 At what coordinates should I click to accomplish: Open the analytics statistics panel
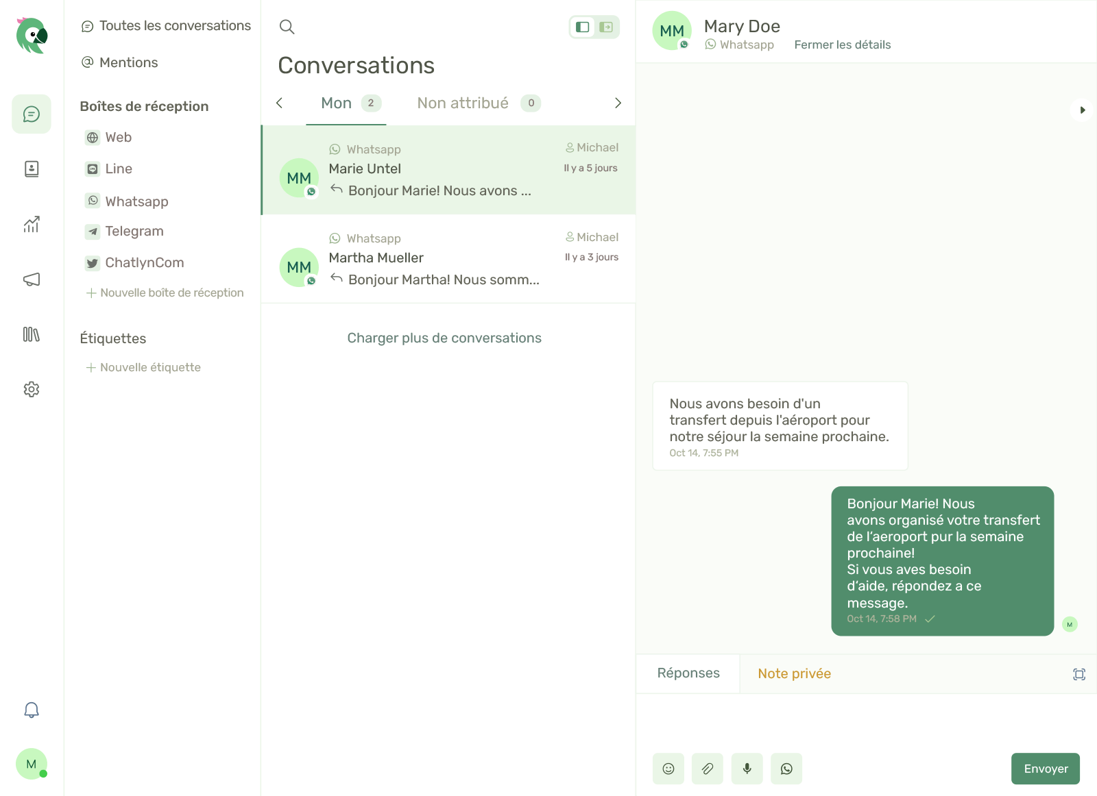(x=31, y=224)
